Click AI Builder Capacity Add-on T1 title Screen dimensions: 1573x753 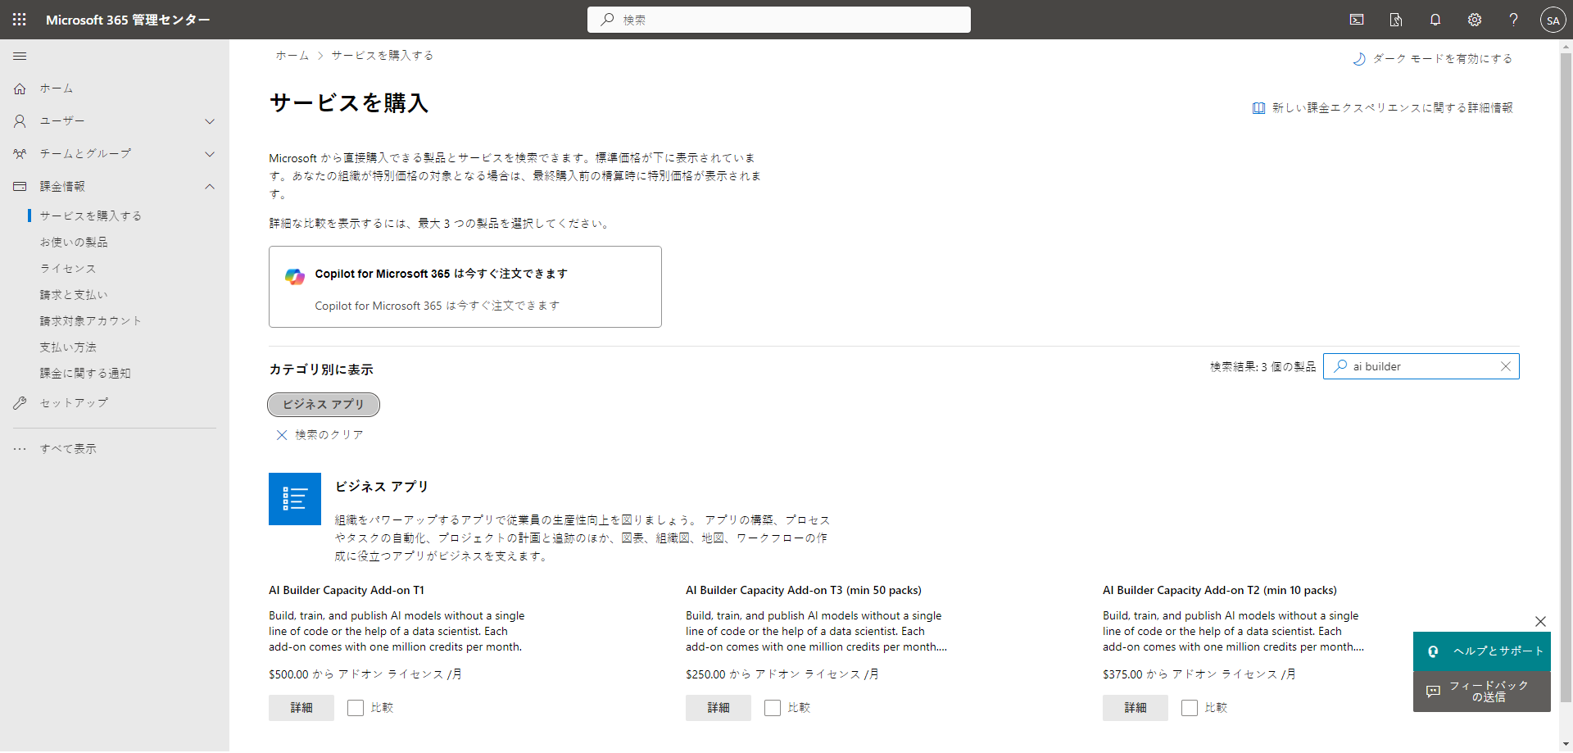coord(347,591)
